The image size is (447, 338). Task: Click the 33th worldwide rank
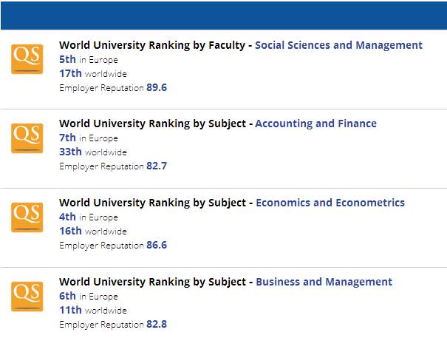coord(93,152)
